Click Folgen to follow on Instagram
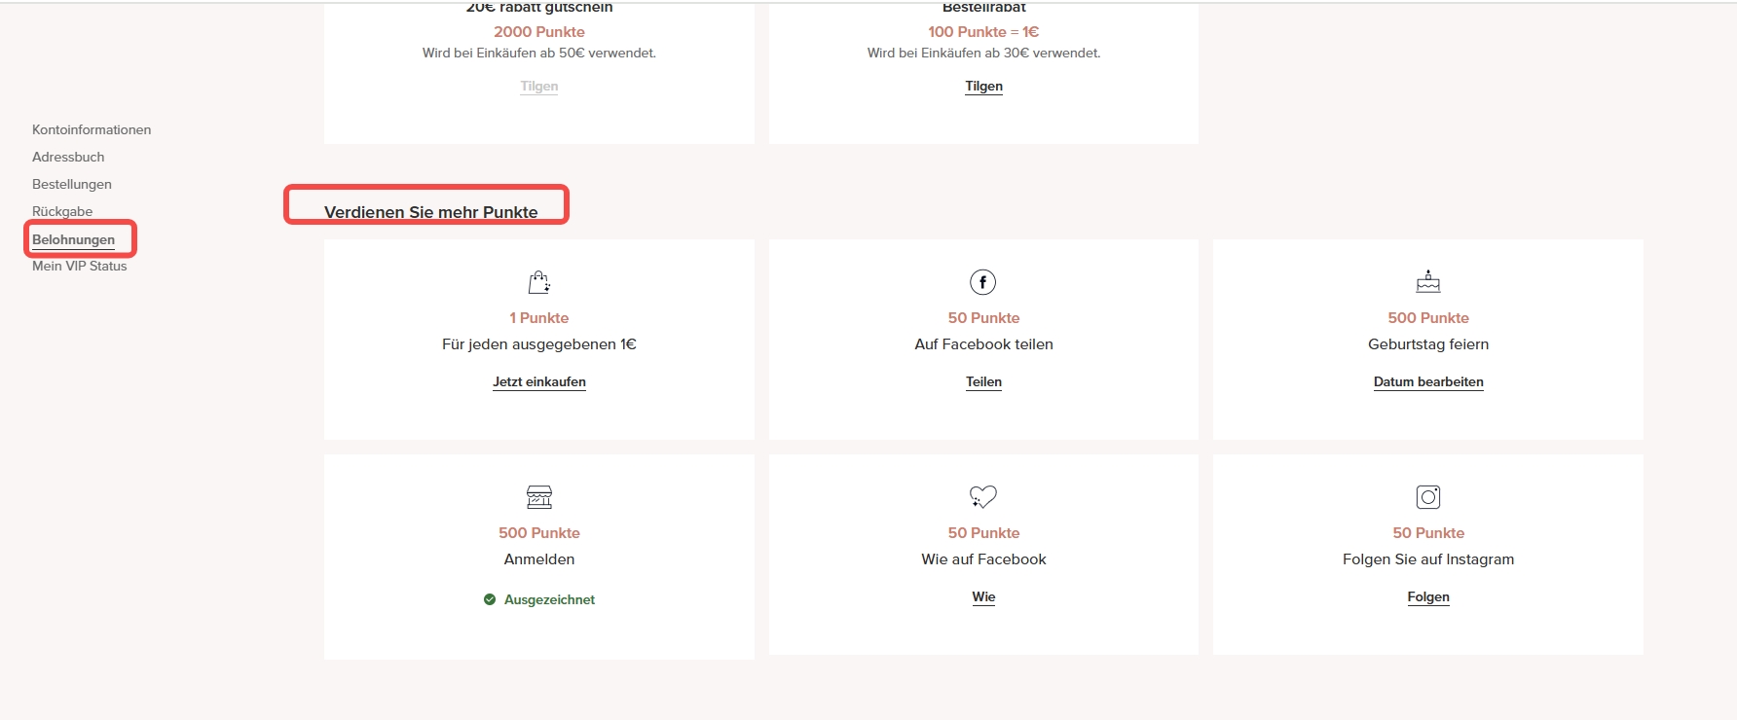The image size is (1737, 720). click(x=1427, y=596)
